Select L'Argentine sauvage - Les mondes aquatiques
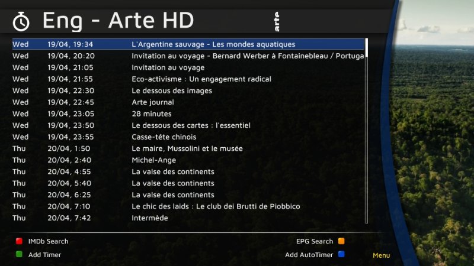 pos(188,44)
